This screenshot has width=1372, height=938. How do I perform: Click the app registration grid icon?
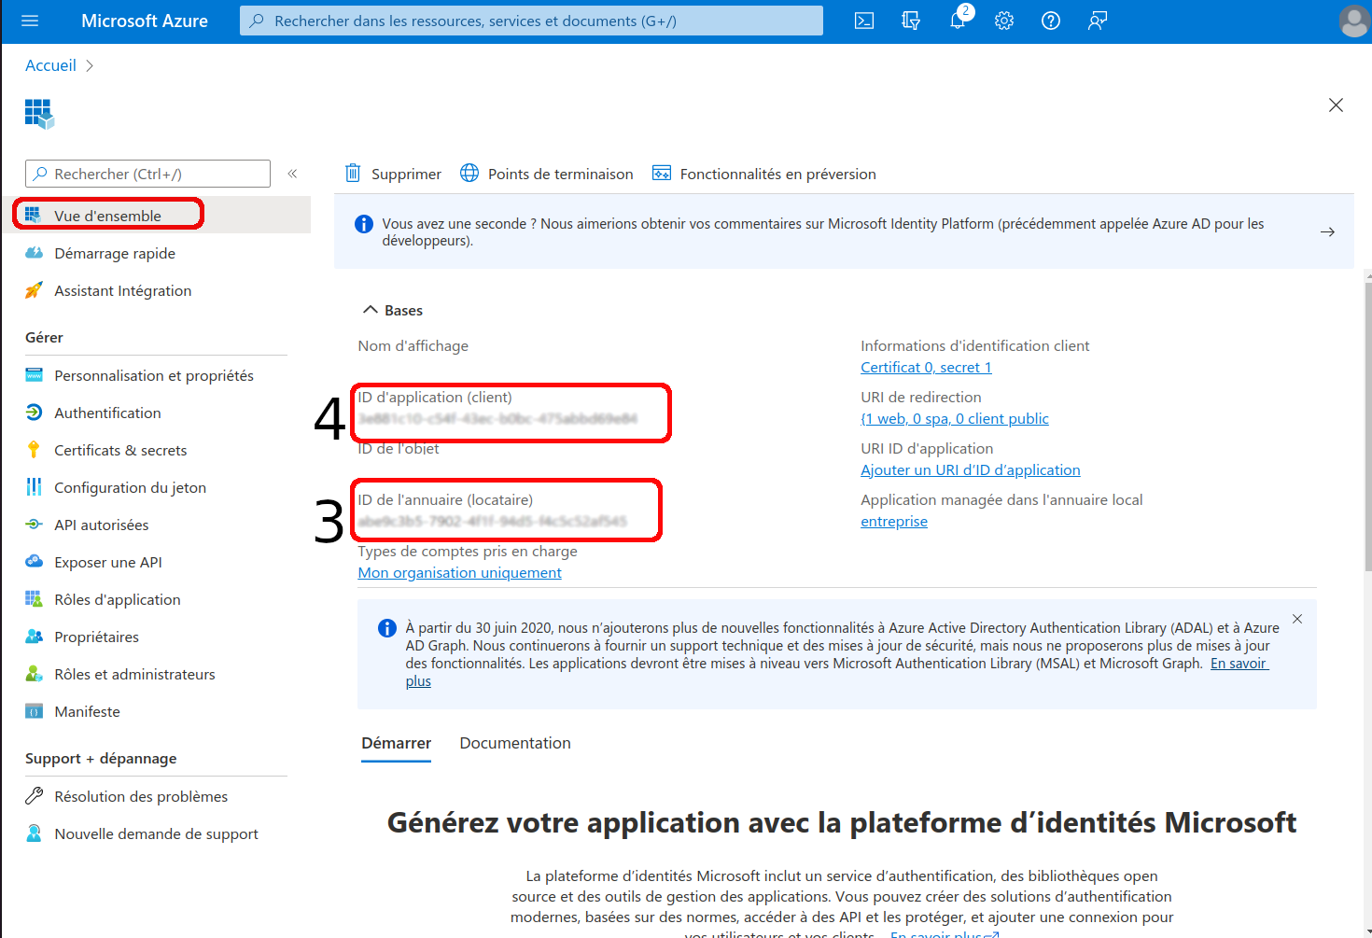pyautogui.click(x=39, y=114)
